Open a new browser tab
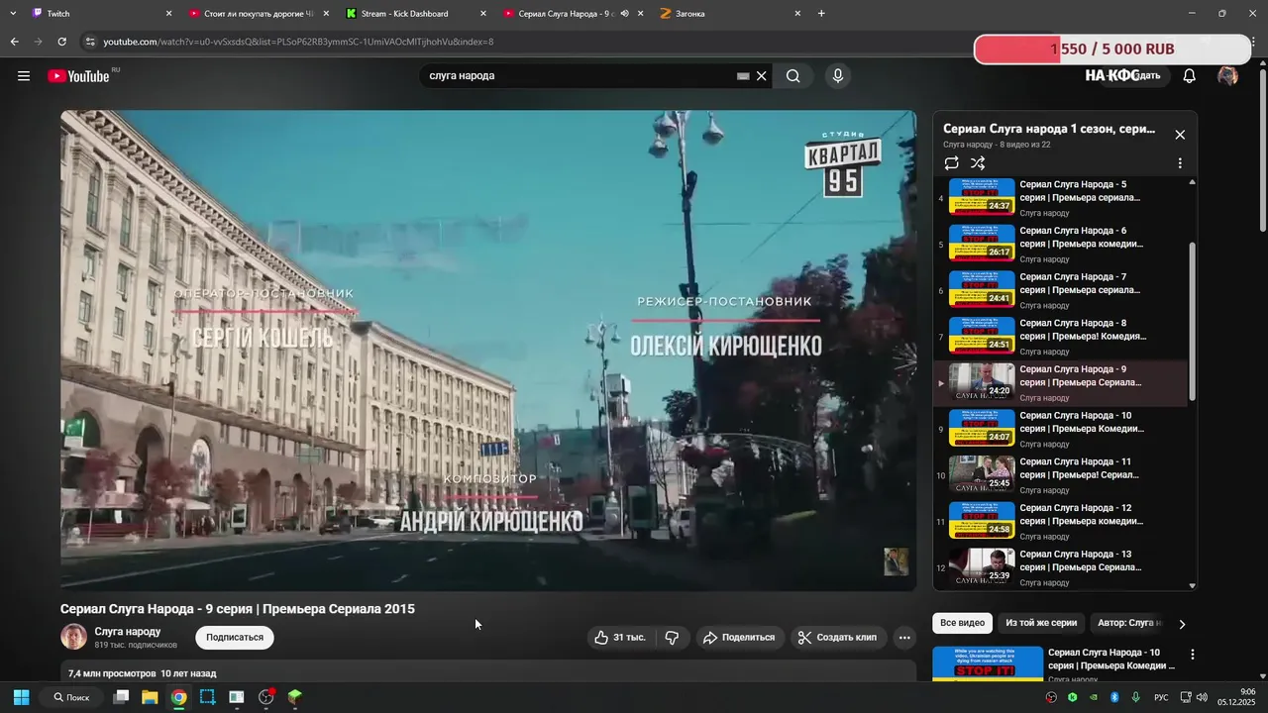Screen dimensions: 1268x713 click(x=821, y=14)
